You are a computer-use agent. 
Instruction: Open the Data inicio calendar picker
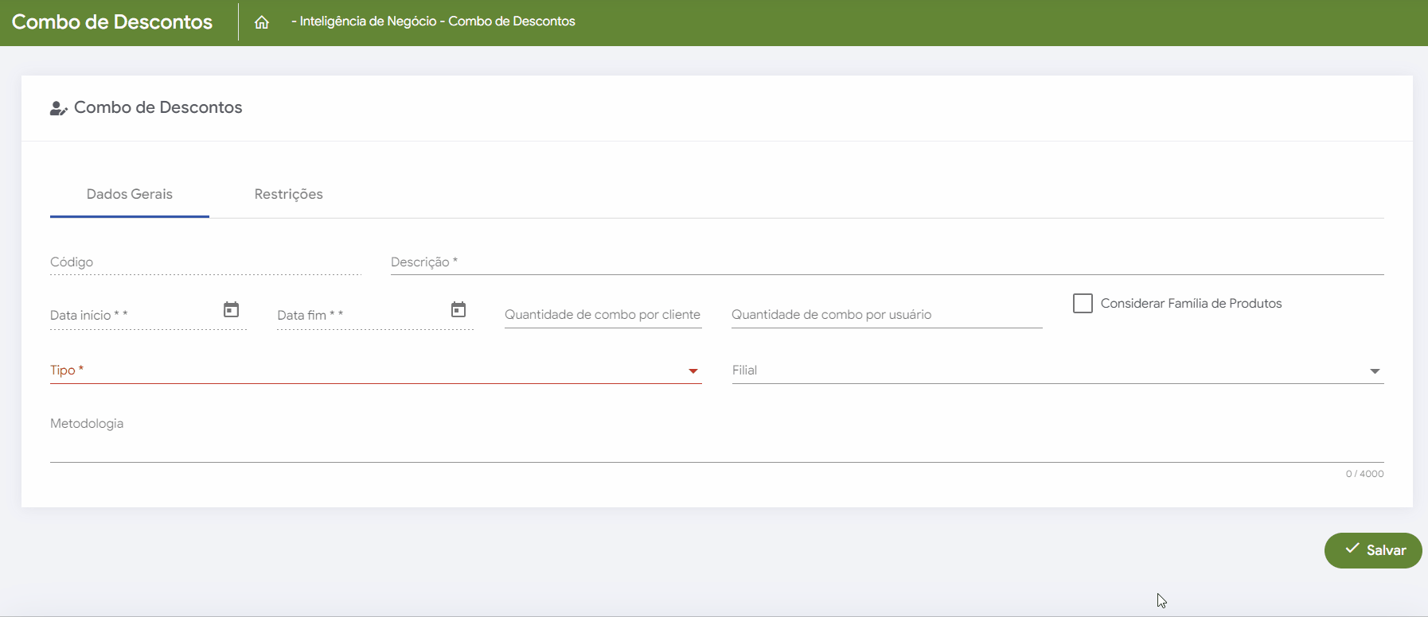point(231,310)
